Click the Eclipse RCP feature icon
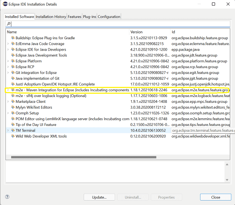Screen dimensions: 235x205 click(x=13, y=67)
